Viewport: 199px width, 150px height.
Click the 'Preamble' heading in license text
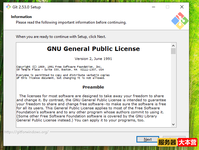(x=93, y=87)
